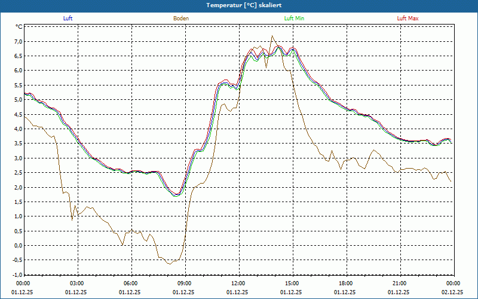Click the 06:00 time axis label
Screen dimensions: 478x299
[x=131, y=283]
